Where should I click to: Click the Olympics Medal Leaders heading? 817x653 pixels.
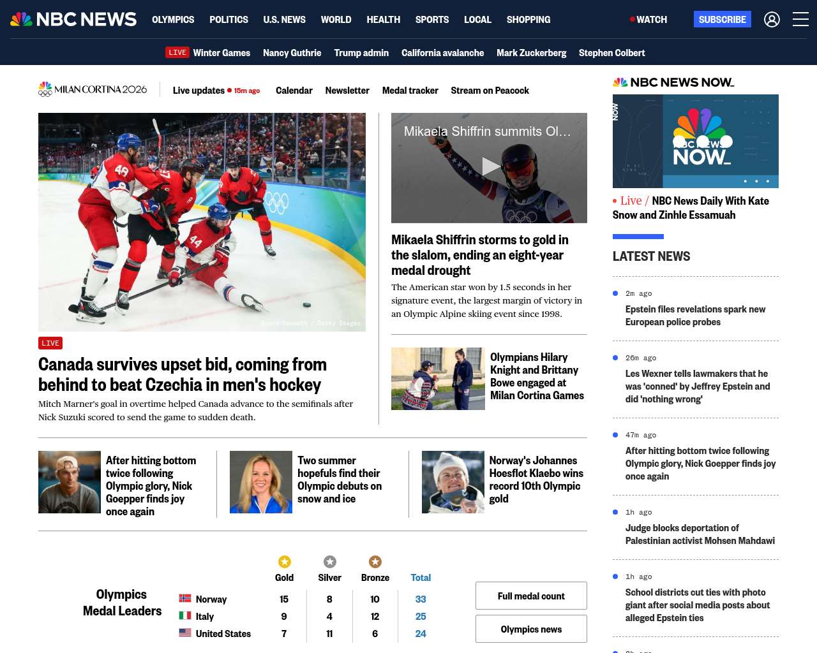click(x=122, y=603)
